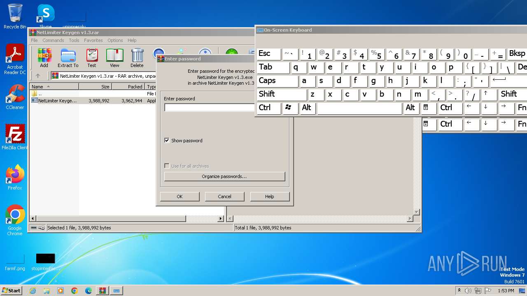Image resolution: width=527 pixels, height=296 pixels.
Task: Click the Organize passwords... button
Action: click(224, 176)
